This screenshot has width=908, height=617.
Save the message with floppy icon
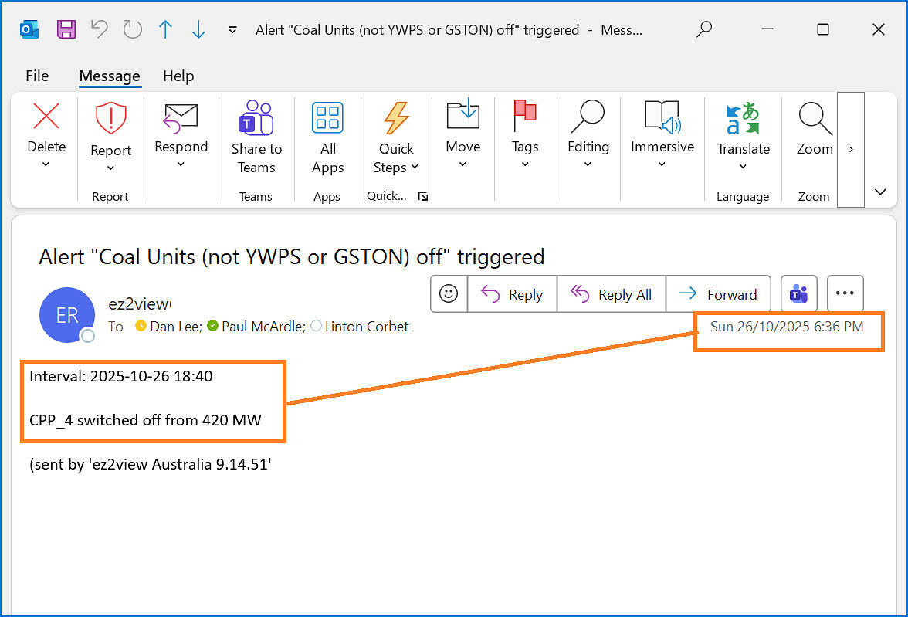66,29
